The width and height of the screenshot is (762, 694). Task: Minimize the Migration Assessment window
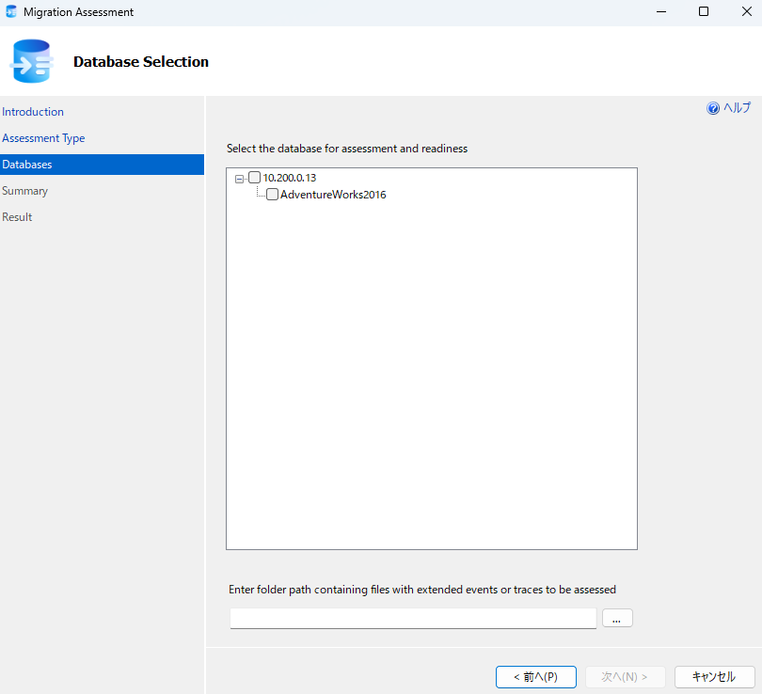(x=660, y=11)
